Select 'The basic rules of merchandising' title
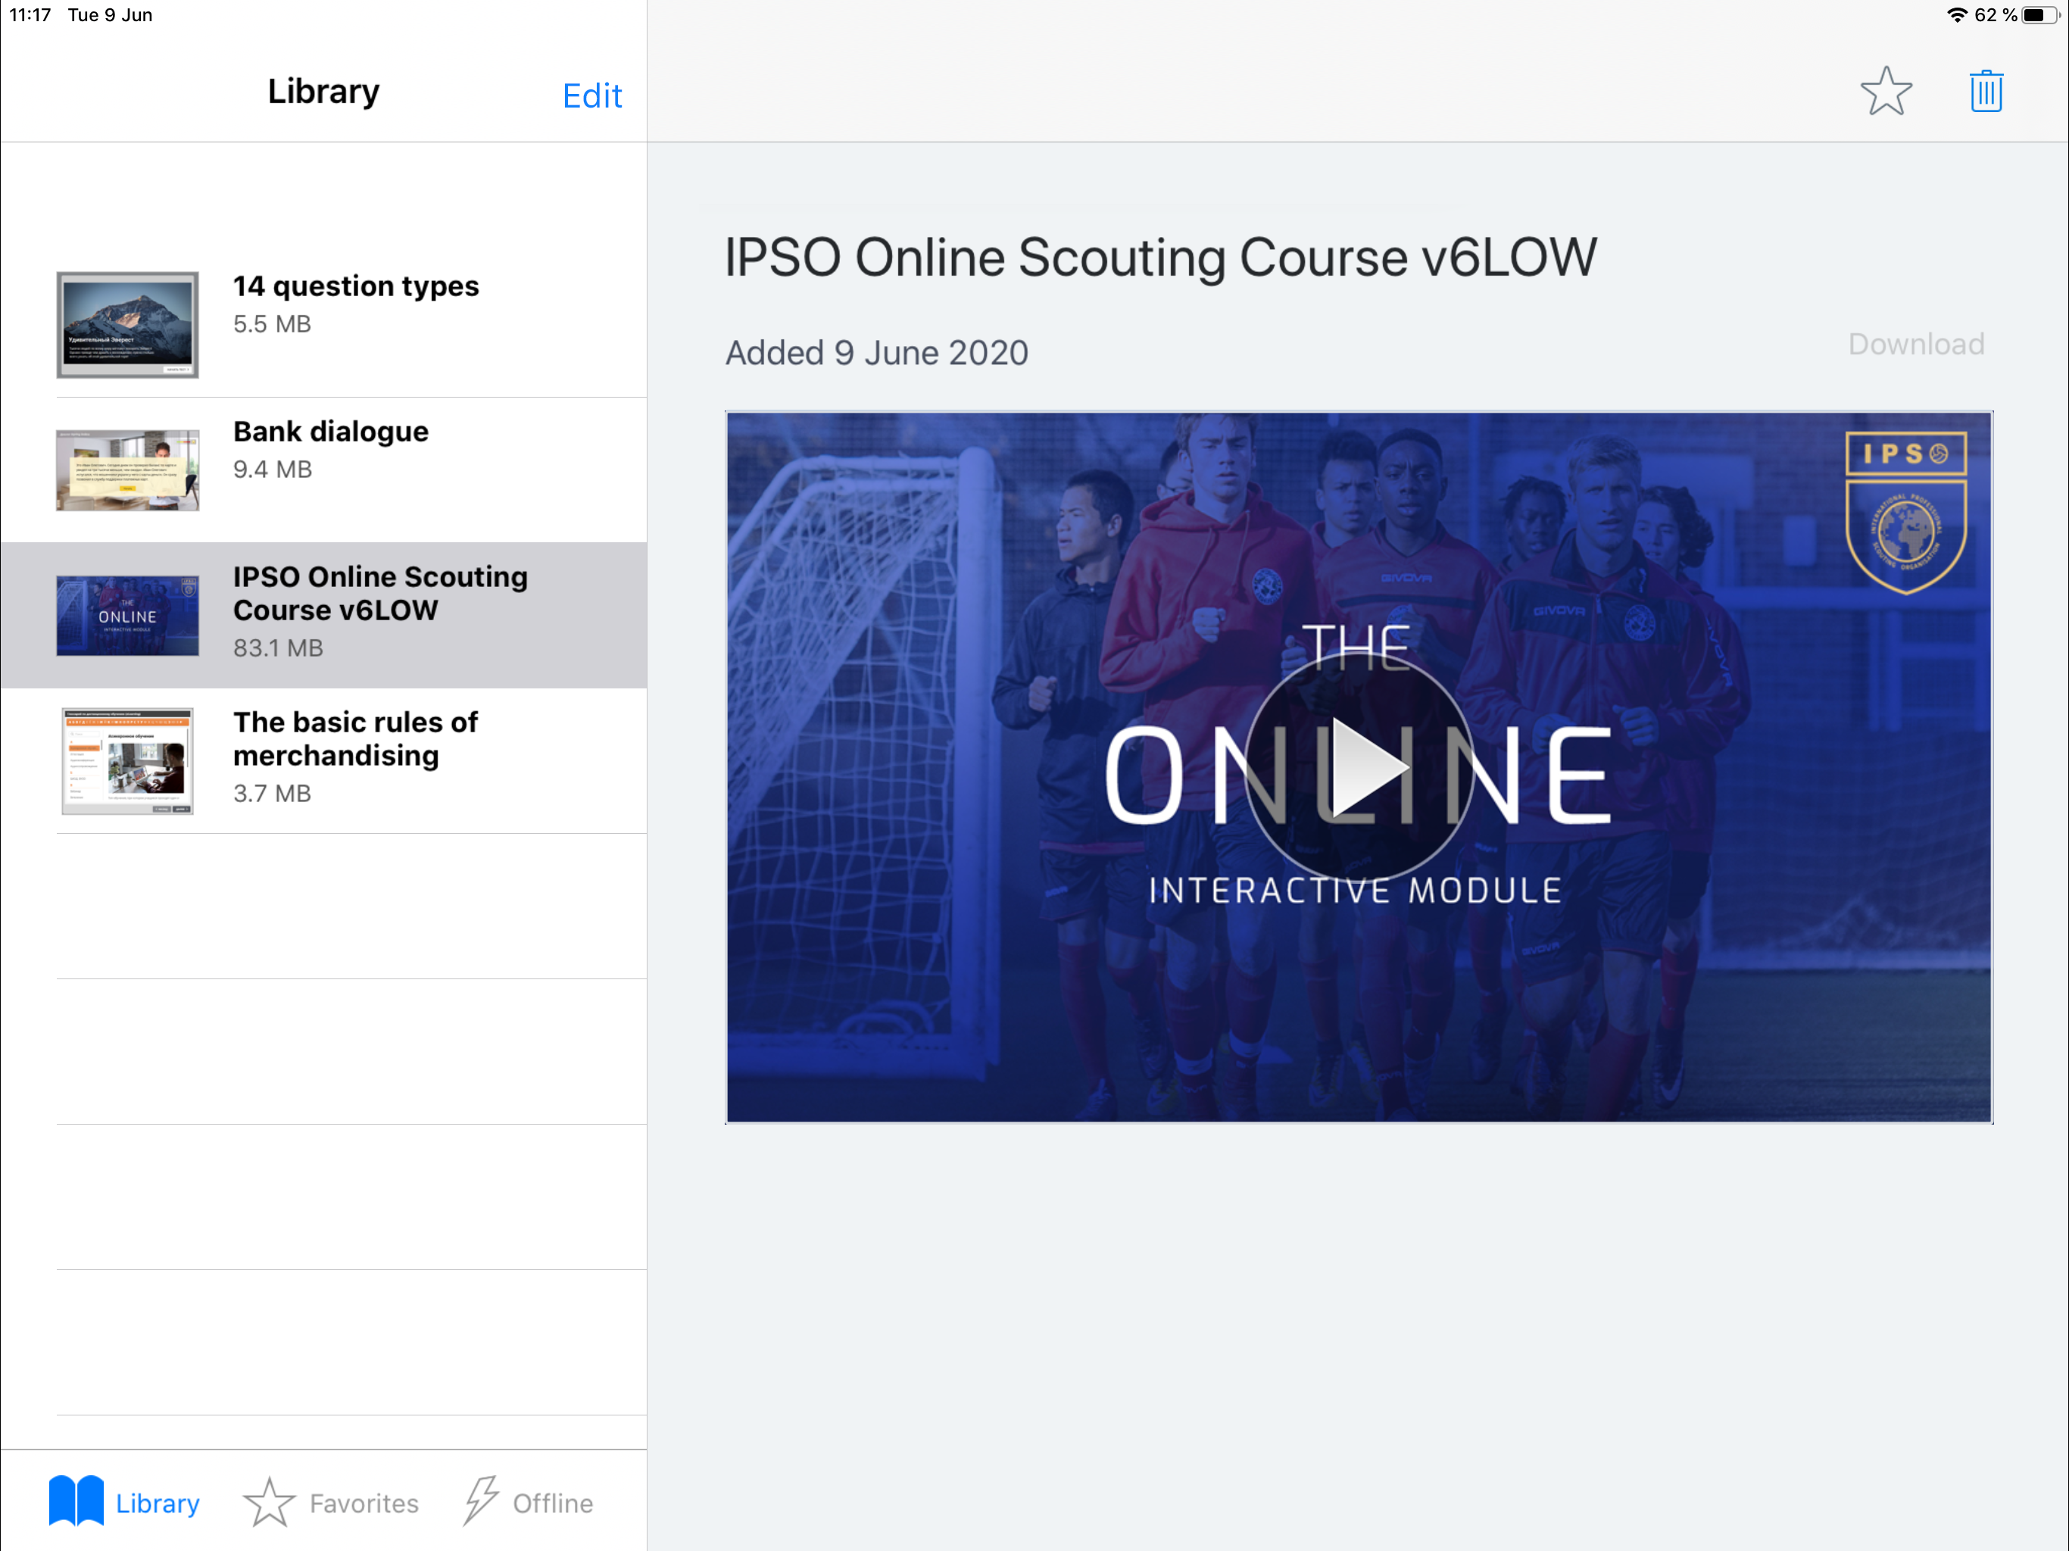Image resolution: width=2069 pixels, height=1551 pixels. [x=355, y=738]
